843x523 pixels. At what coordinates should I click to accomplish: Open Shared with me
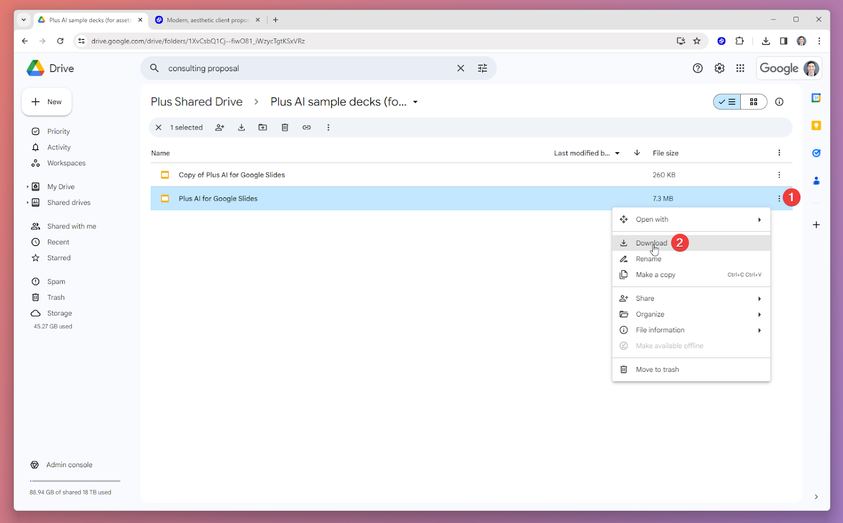click(72, 226)
